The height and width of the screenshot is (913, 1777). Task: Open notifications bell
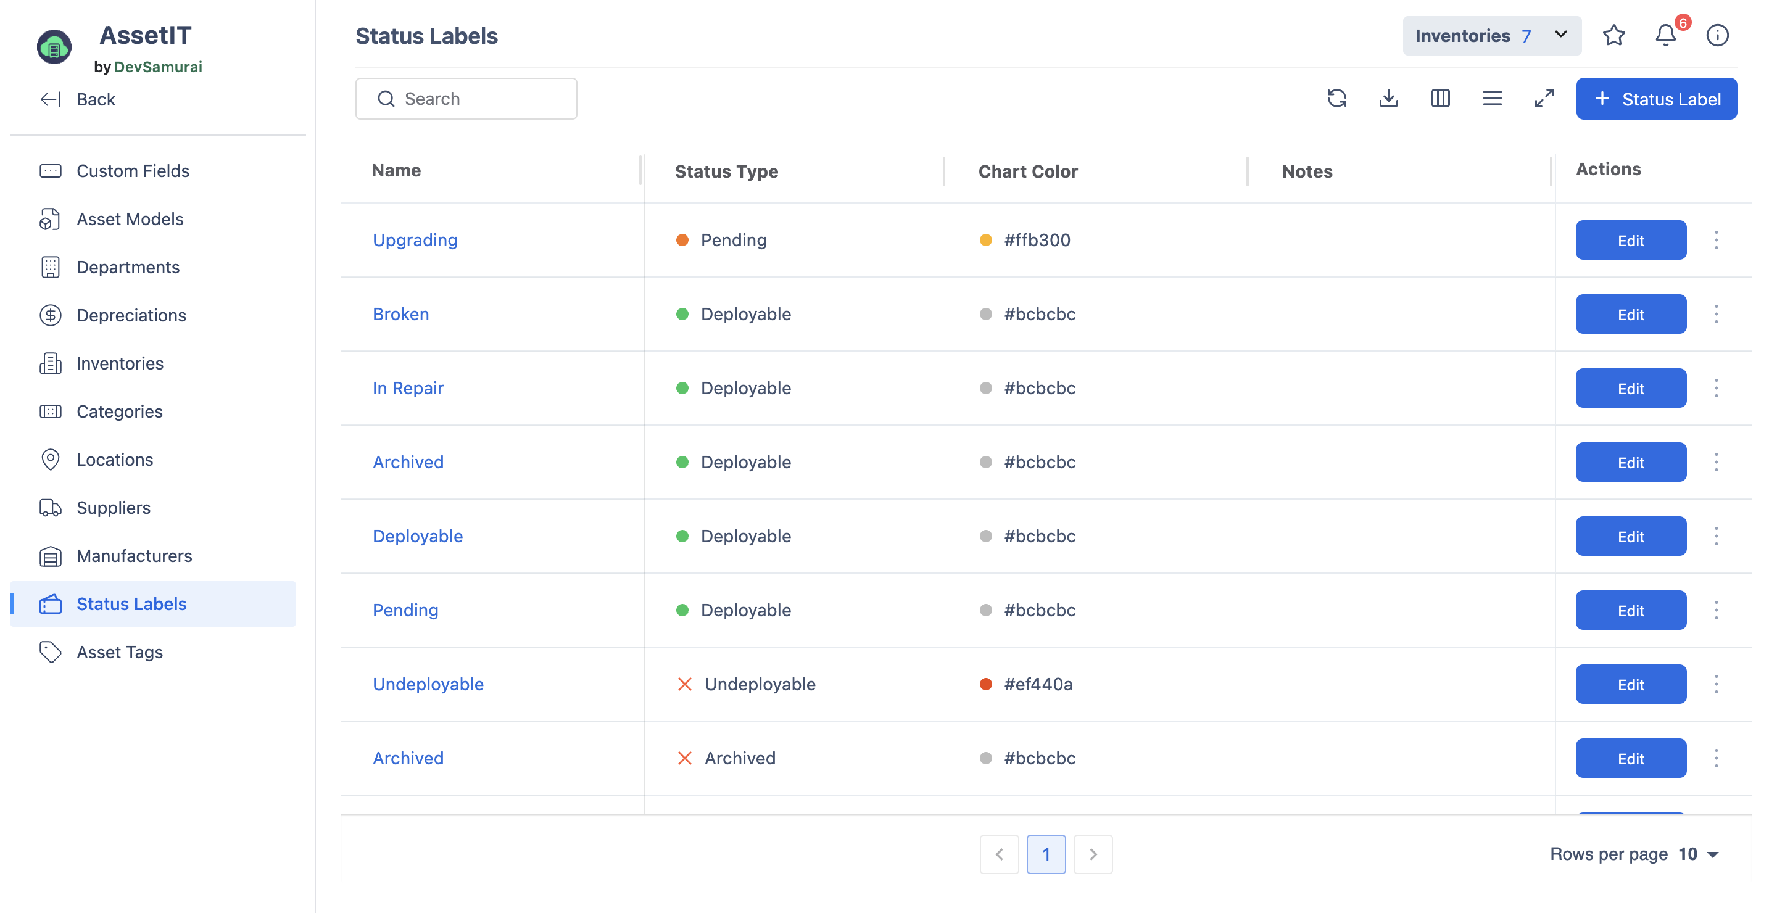(1665, 36)
